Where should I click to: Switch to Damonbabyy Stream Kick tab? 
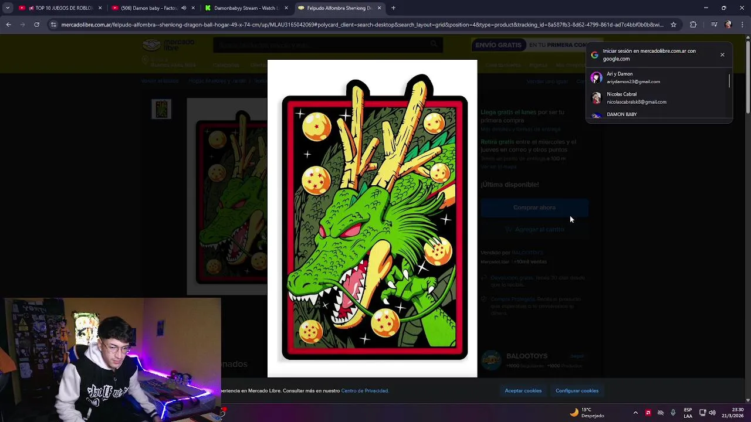pos(245,8)
